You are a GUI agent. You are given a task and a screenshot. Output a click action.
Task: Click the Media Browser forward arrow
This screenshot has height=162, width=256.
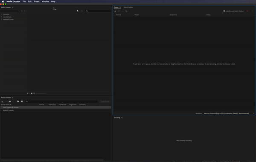[25, 11]
